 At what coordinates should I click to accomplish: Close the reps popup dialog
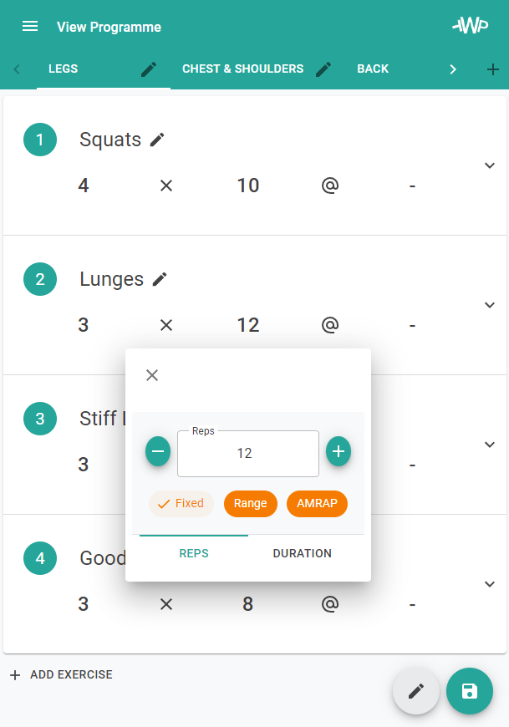(152, 375)
